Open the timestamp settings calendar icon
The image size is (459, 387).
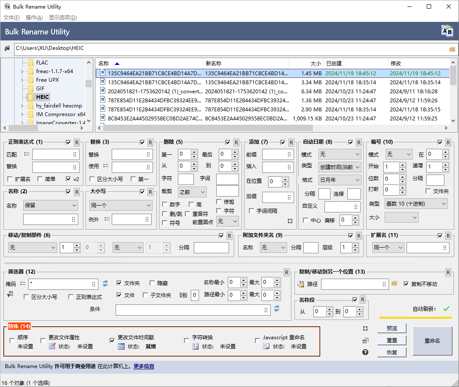click(121, 346)
